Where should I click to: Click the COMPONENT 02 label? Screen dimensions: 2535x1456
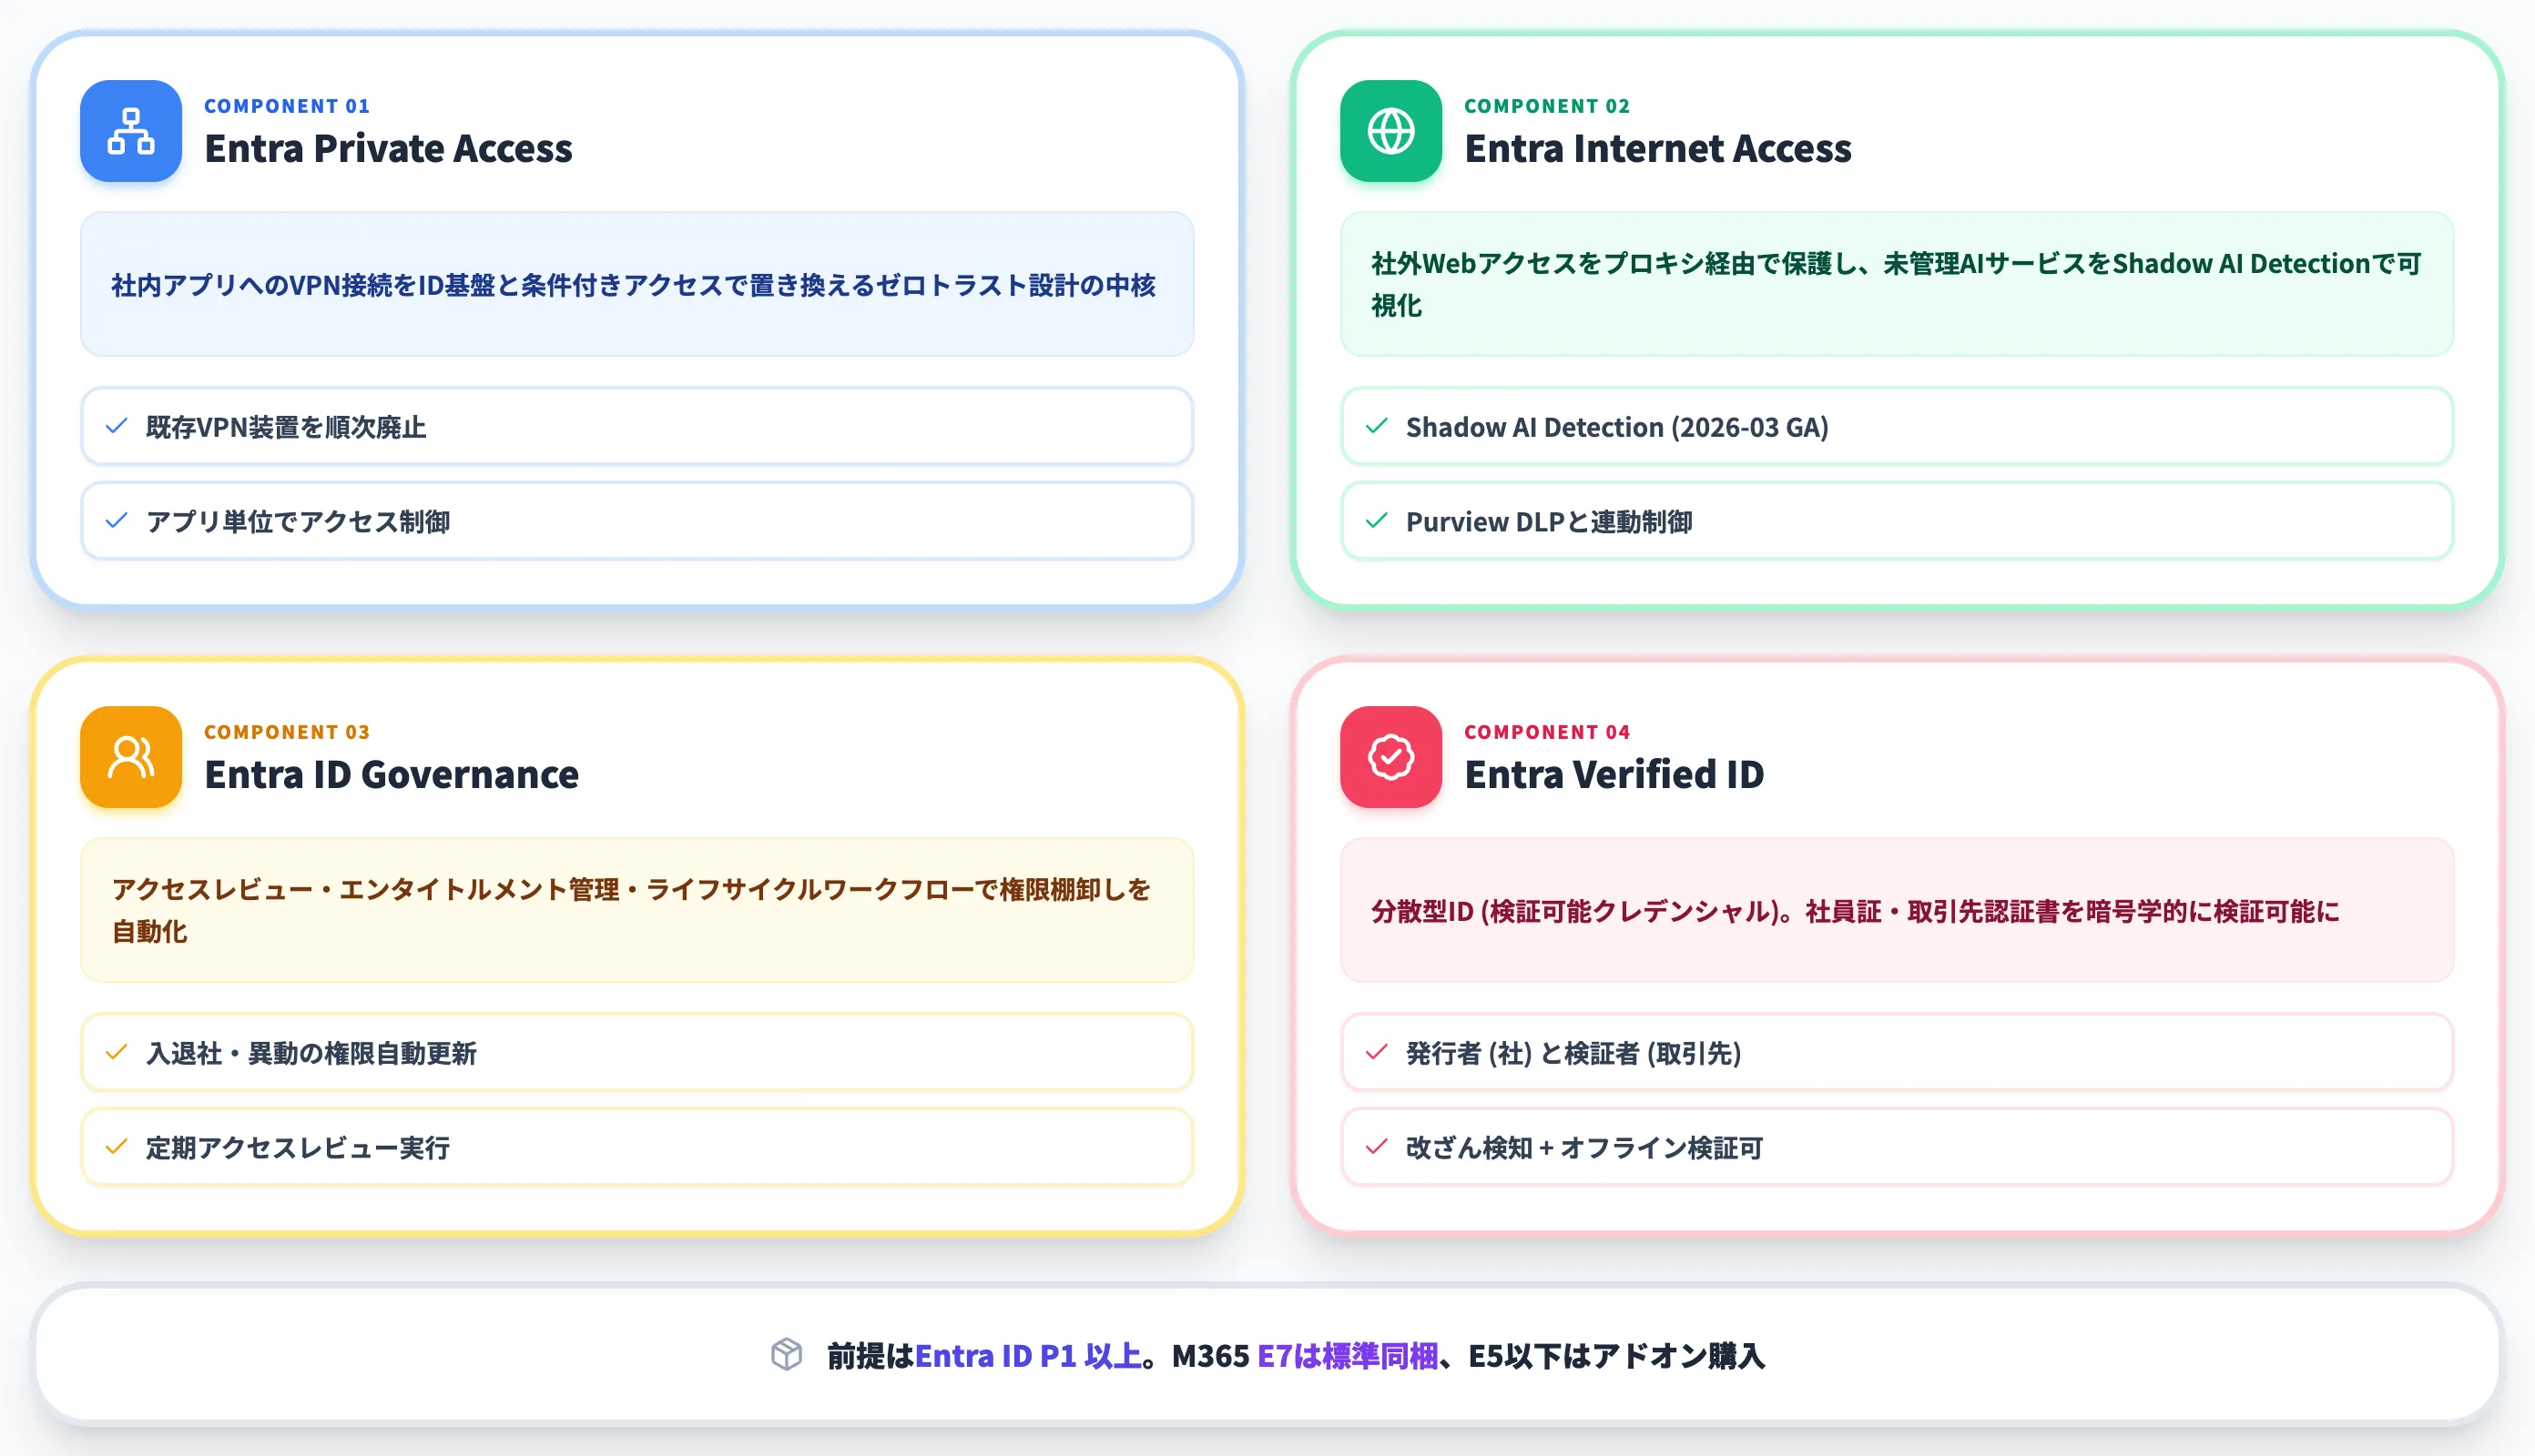point(1547,106)
